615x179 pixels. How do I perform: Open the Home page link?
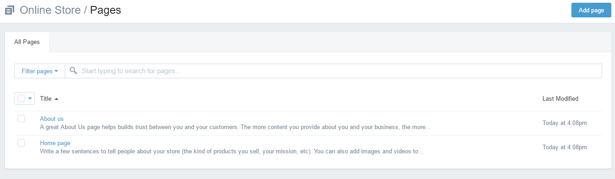pyautogui.click(x=55, y=143)
